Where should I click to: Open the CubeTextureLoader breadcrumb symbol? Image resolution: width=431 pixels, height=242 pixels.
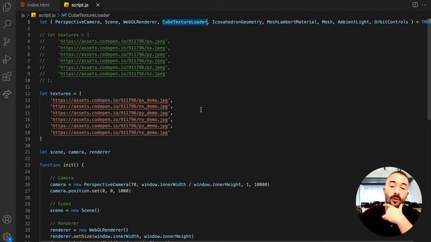coord(88,15)
